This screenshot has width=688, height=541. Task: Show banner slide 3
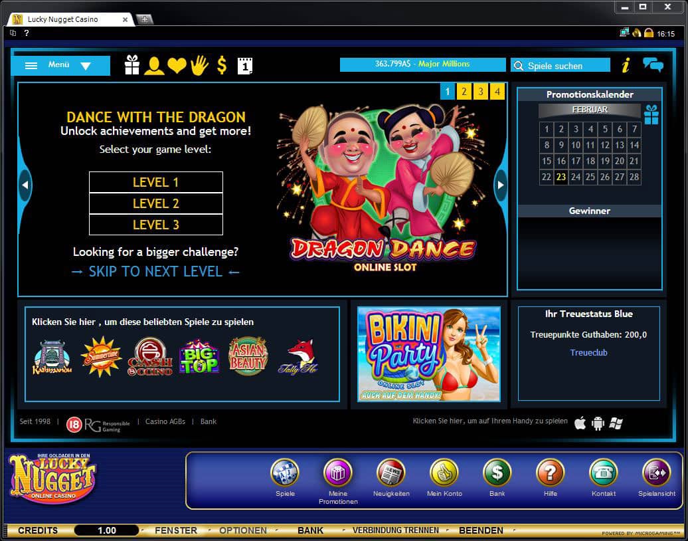(x=480, y=92)
